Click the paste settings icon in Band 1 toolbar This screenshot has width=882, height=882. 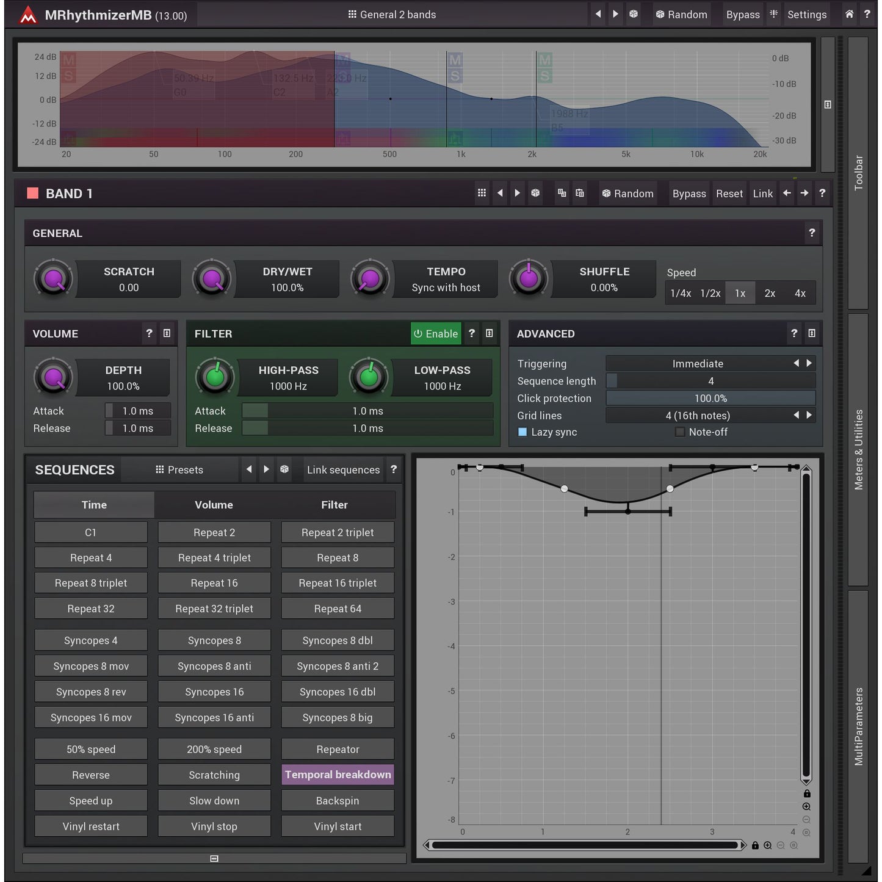click(579, 193)
